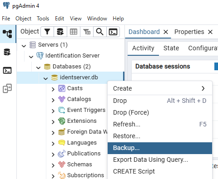The width and height of the screenshot is (218, 179).
Task: Open Search Objects magnifier icon
Action: click(x=100, y=32)
